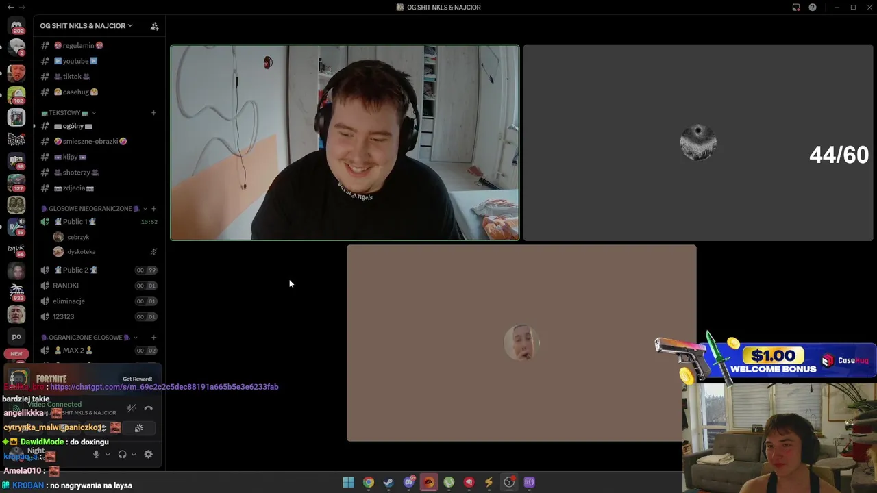Mute the microphone in the user panel
This screenshot has height=493, width=877.
(96, 454)
